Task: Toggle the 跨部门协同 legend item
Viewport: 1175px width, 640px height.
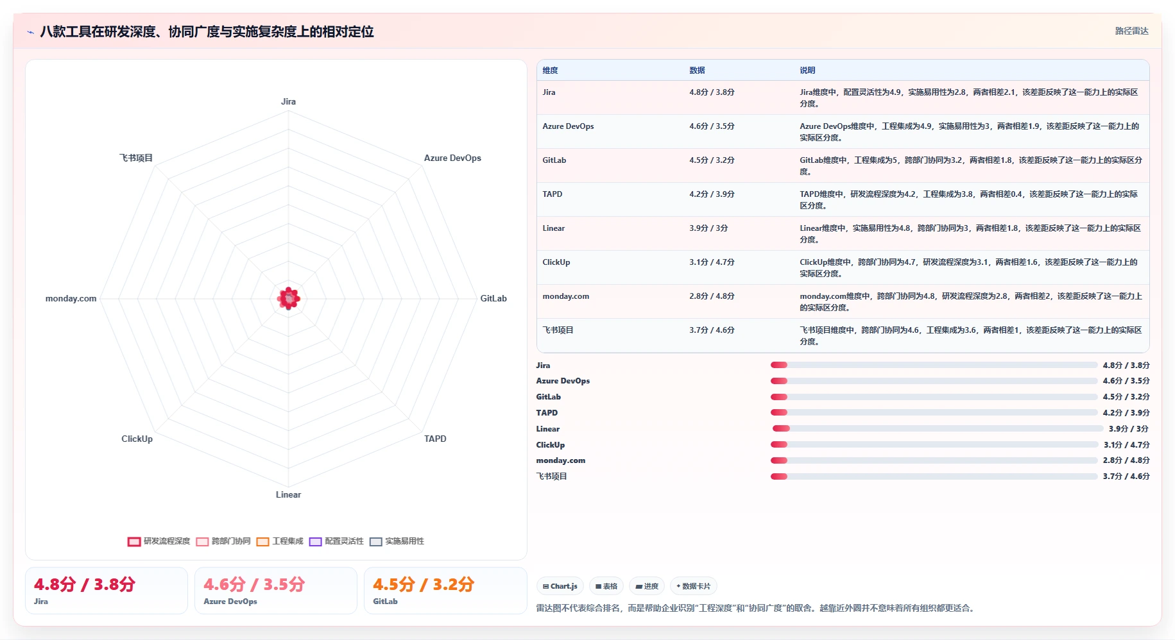Action: point(223,541)
